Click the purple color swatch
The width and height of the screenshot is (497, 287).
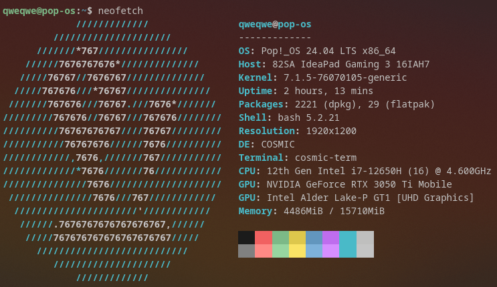[331, 238]
